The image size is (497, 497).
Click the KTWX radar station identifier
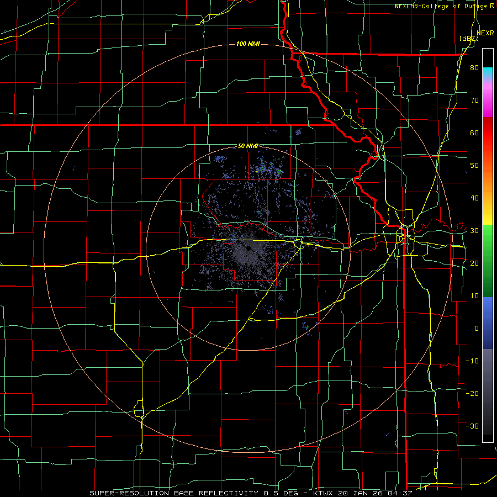click(324, 493)
